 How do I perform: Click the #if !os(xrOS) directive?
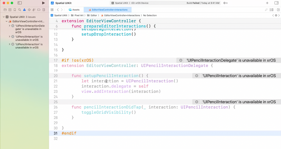(78, 60)
